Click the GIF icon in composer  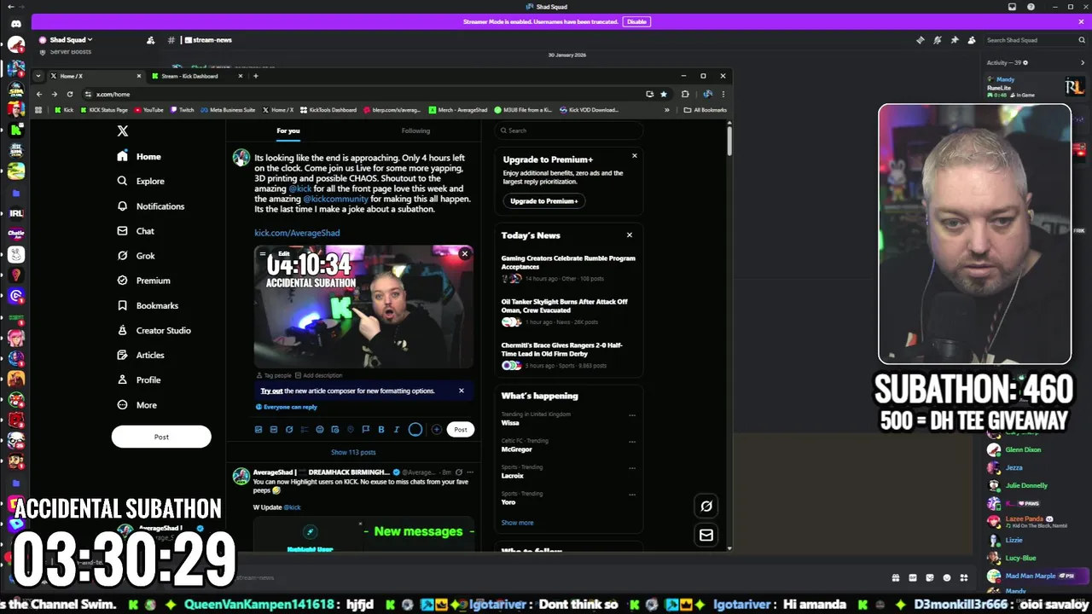[274, 430]
